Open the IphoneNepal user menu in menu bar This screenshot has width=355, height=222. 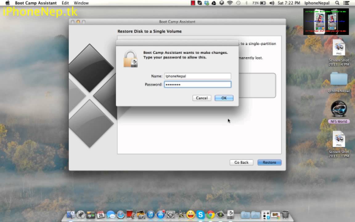[317, 3]
